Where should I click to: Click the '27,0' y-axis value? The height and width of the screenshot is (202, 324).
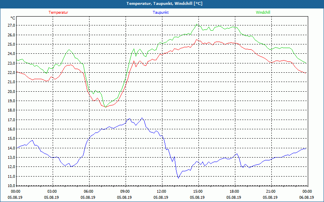coord(11,25)
